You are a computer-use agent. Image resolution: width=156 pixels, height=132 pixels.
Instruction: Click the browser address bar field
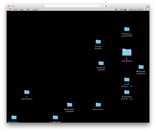pyautogui.click(x=74, y=6)
